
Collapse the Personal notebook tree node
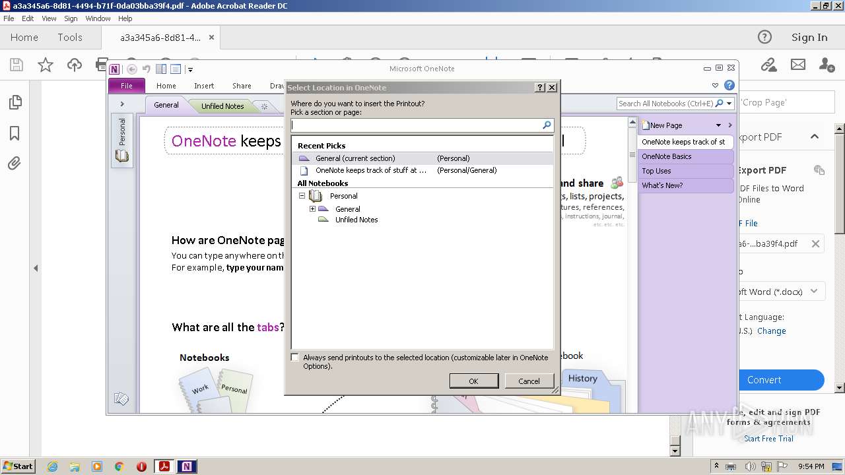302,196
